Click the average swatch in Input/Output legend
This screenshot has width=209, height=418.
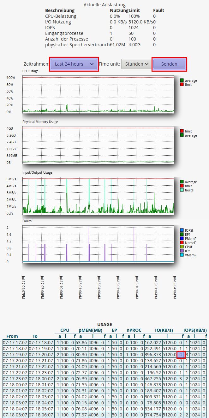(x=182, y=182)
